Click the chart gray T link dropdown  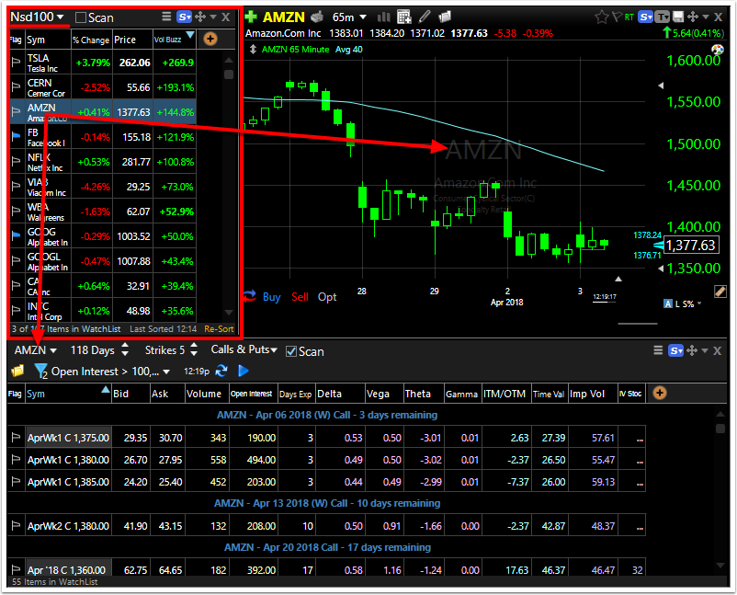[663, 17]
